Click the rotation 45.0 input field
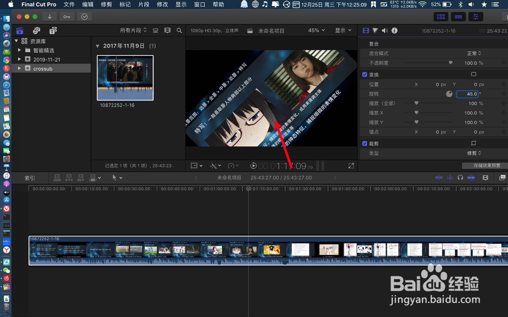The image size is (508, 317). pos(467,94)
